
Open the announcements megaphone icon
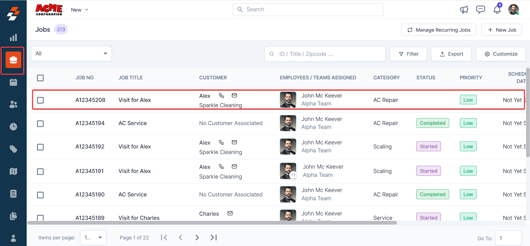tap(464, 10)
